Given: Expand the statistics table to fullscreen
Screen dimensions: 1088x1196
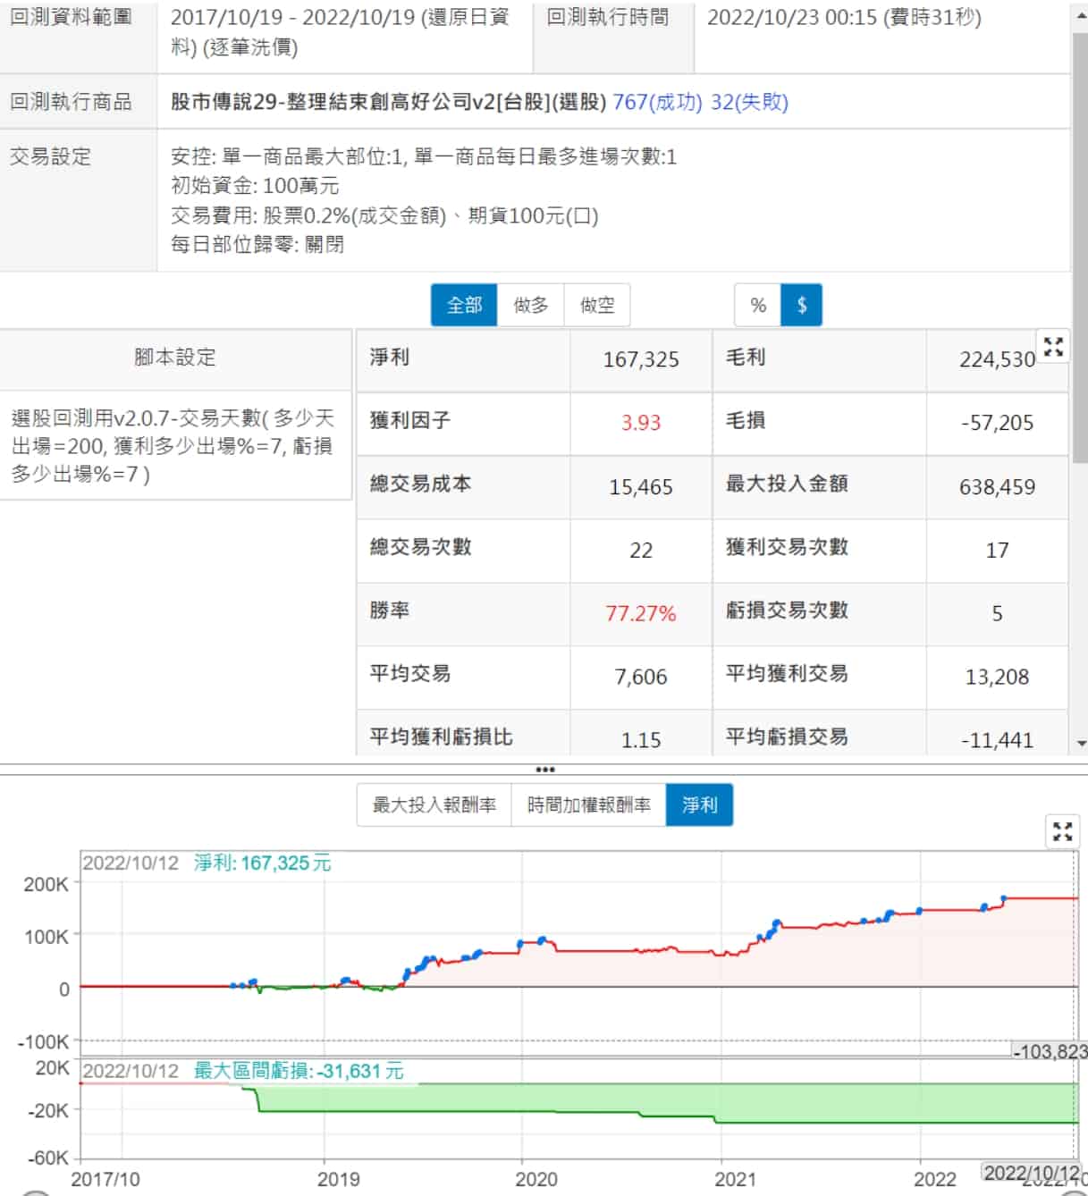Looking at the screenshot, I should tap(1053, 347).
